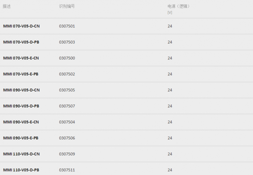Click the 电源（逻辑）column header
This screenshot has width=253, height=175.
point(179,6)
